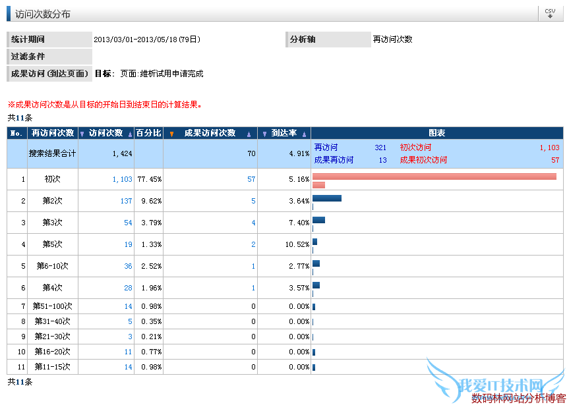Click the 访问次数分布 panel title

42,14
